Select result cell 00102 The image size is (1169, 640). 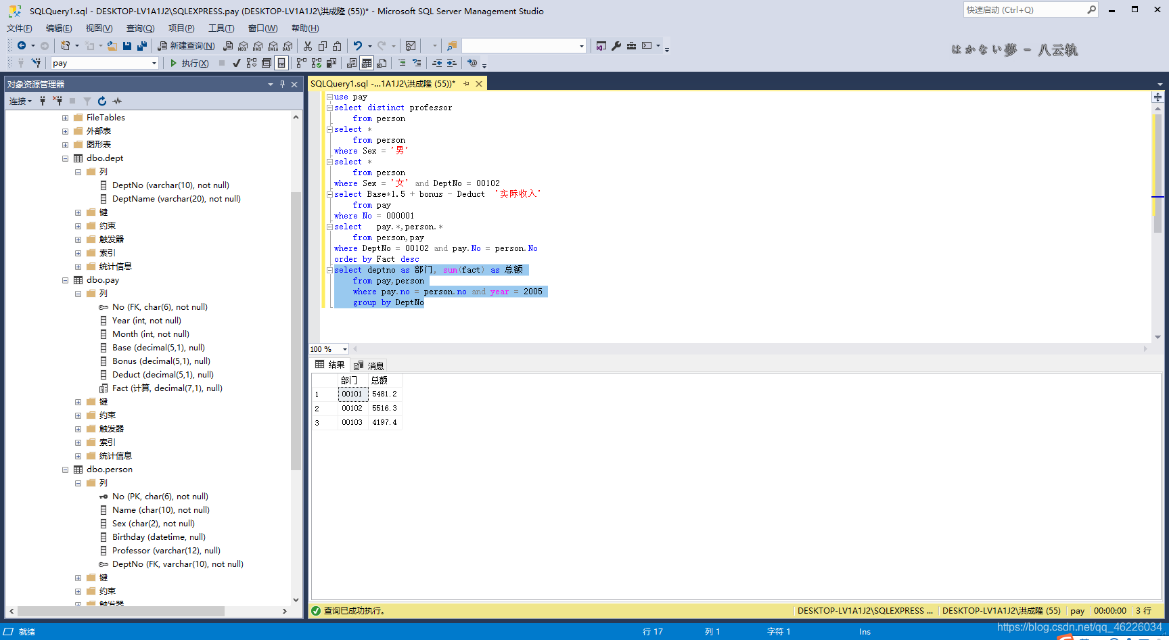click(x=352, y=408)
